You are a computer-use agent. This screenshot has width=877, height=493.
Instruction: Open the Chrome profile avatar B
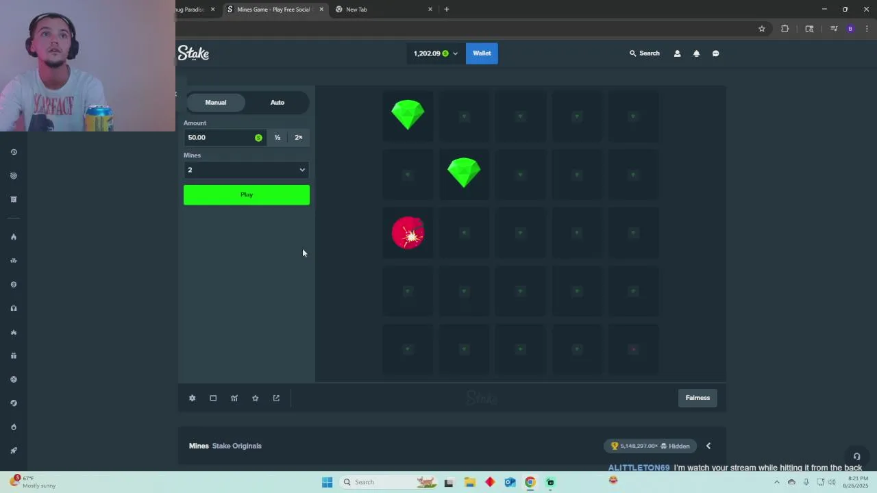click(850, 29)
